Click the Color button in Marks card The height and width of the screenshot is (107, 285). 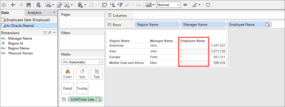[x=67, y=74]
